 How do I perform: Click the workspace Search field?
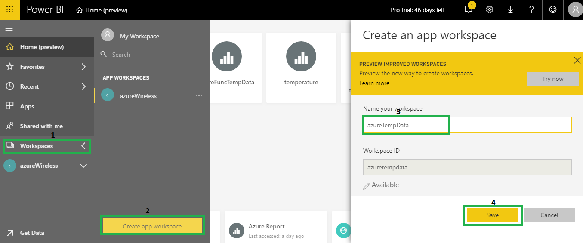click(157, 55)
